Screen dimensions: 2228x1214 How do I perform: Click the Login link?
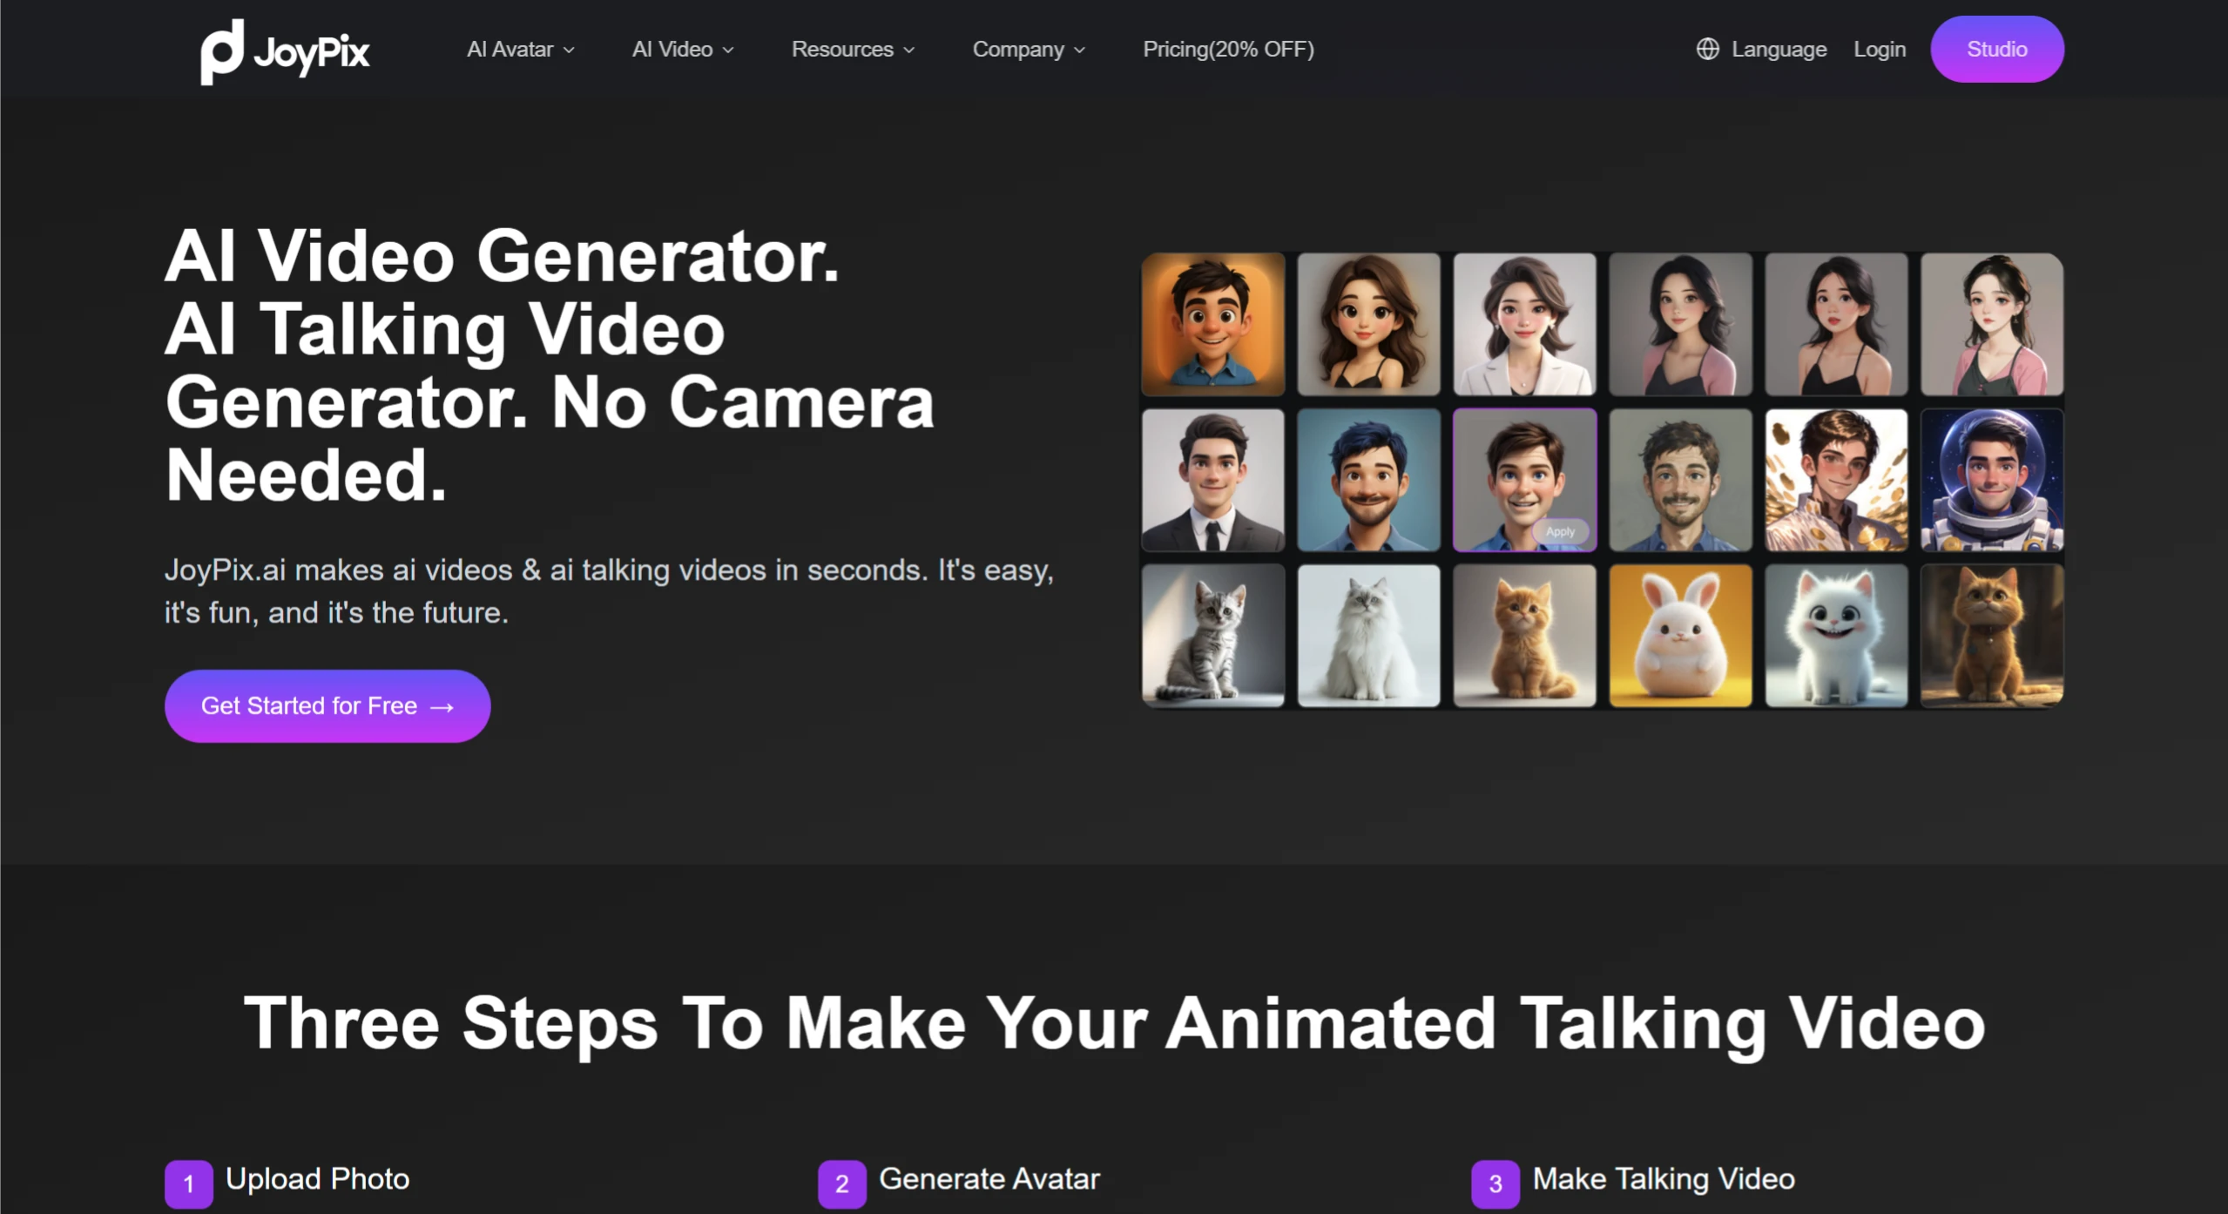point(1879,50)
